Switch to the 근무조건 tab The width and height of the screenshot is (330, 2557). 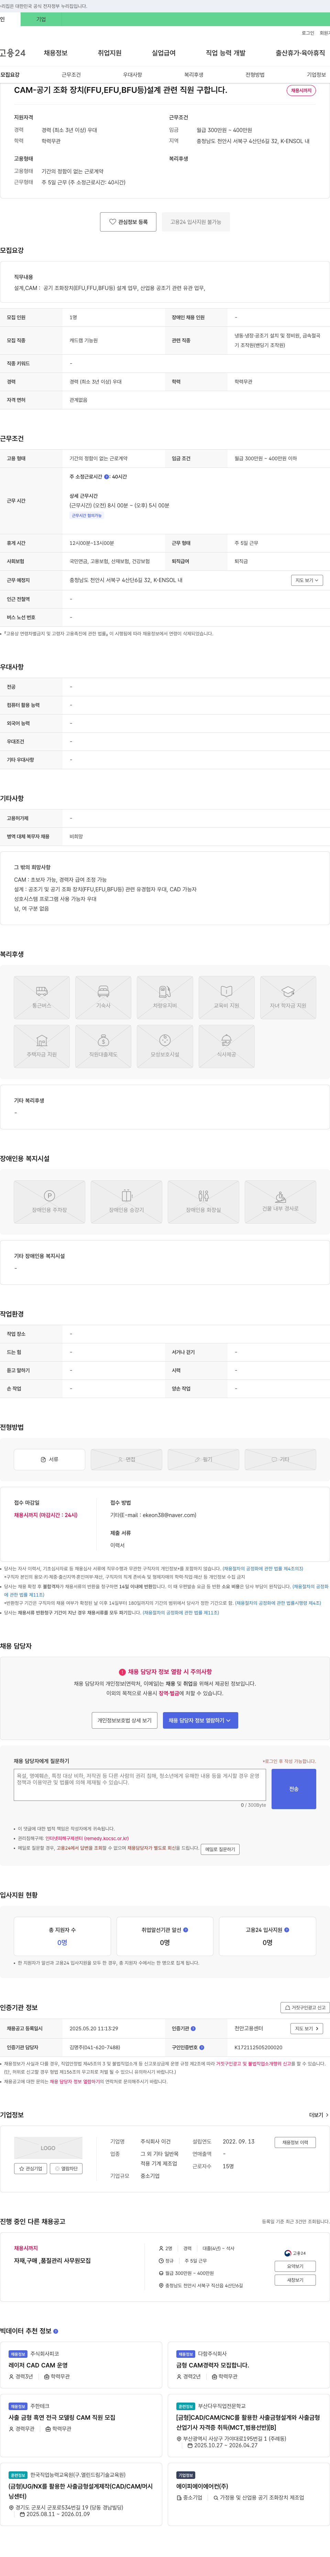(71, 74)
